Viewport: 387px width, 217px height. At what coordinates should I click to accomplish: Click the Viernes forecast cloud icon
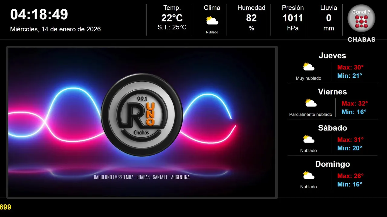click(x=311, y=103)
